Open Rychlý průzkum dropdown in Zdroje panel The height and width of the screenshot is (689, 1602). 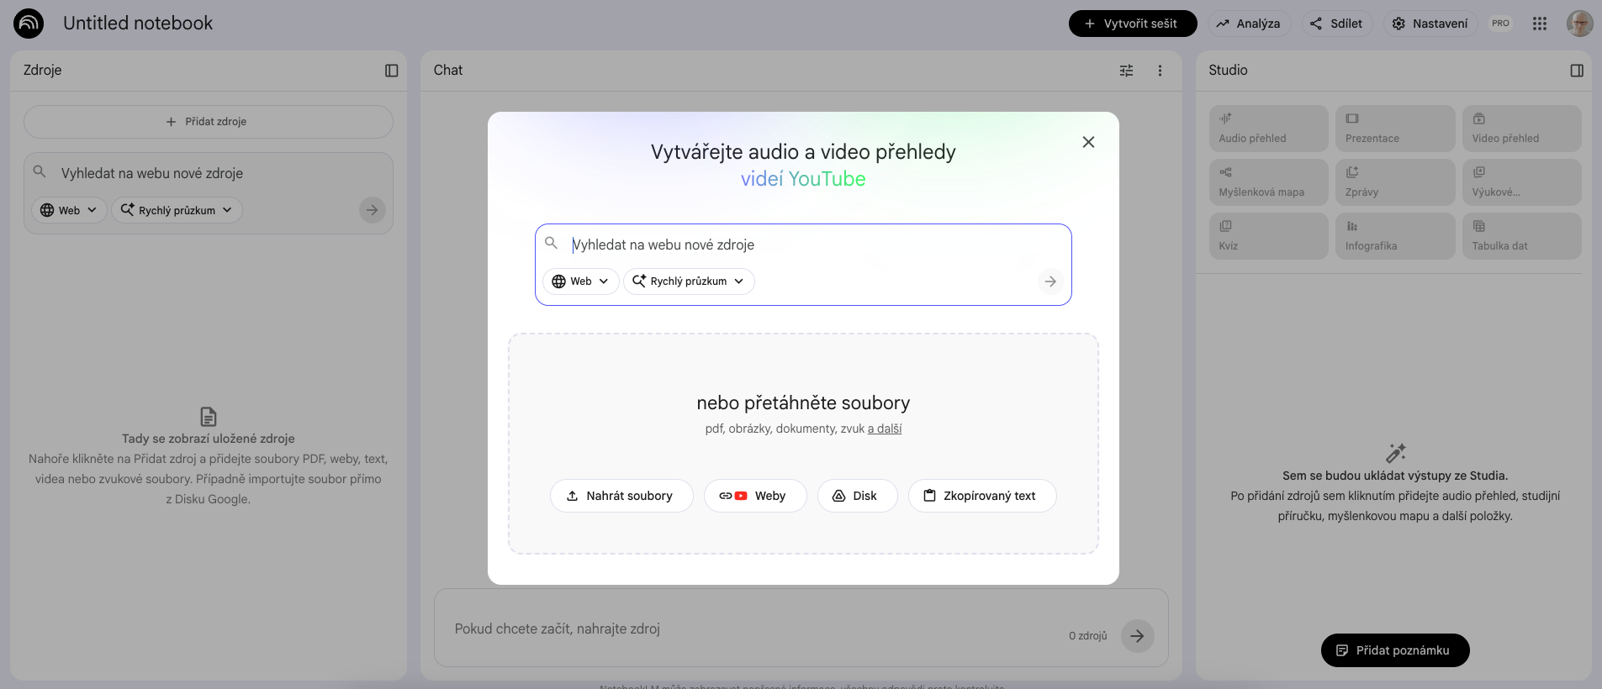tap(177, 210)
